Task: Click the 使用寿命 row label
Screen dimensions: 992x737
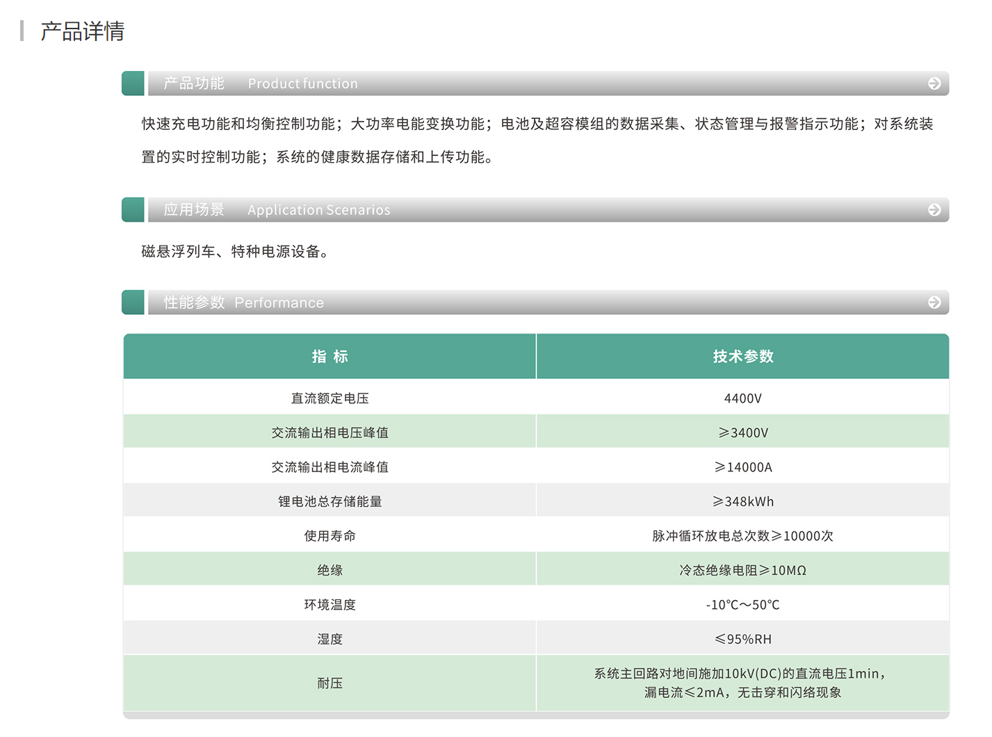Action: 330,536
